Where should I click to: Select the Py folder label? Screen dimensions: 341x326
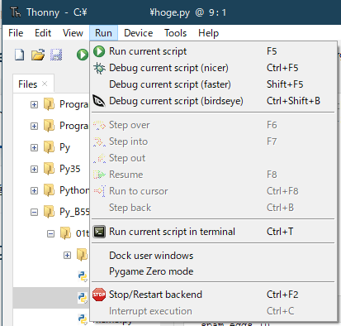(x=65, y=147)
